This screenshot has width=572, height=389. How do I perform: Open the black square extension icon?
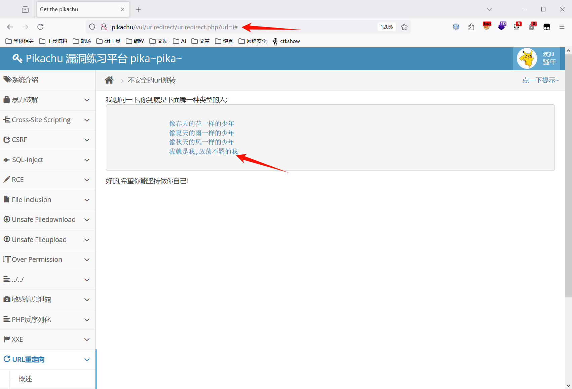547,27
